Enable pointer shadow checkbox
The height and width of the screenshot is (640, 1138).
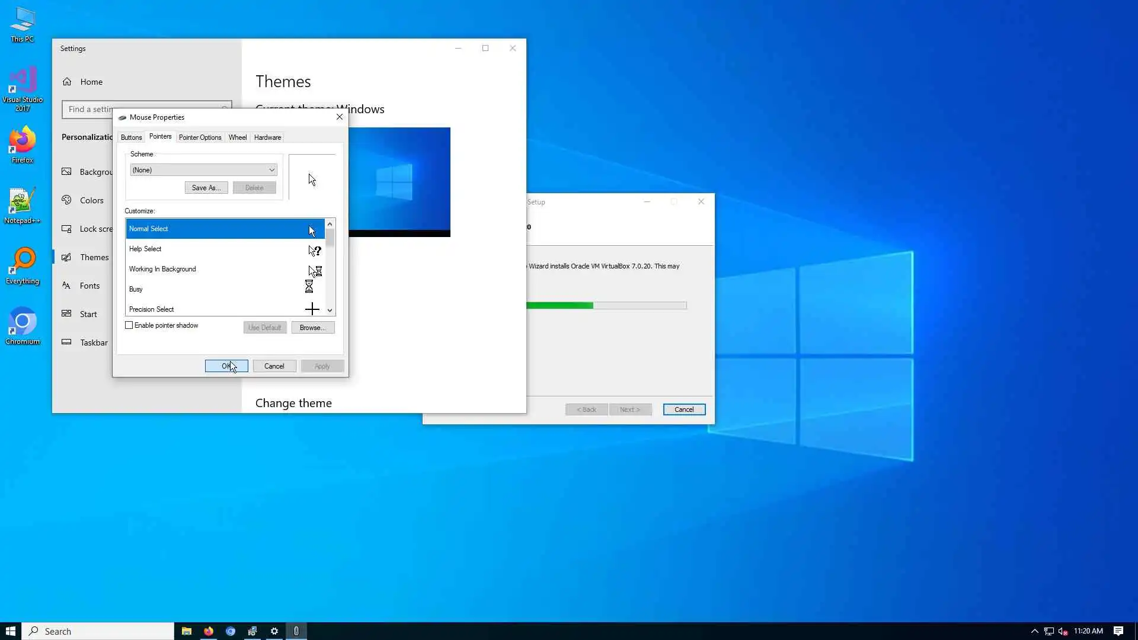pos(129,325)
